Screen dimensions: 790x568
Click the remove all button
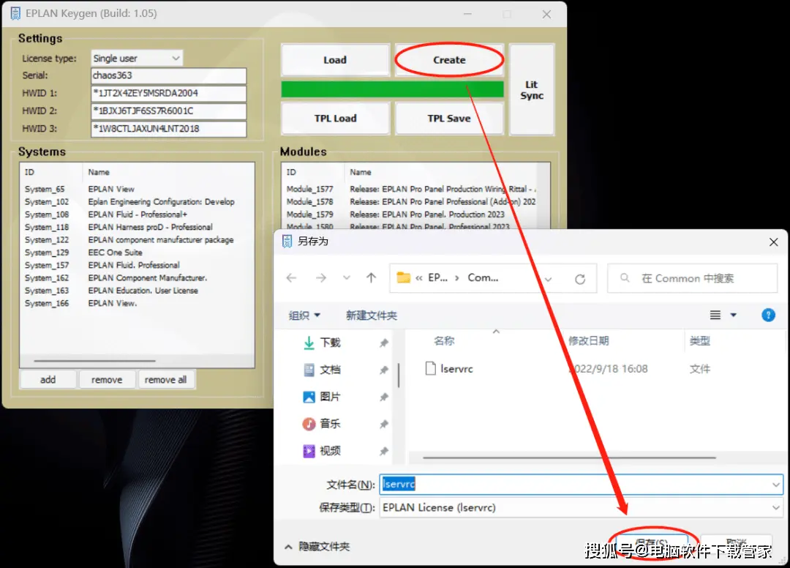(166, 379)
